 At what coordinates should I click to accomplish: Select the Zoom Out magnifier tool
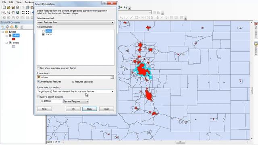8,12
